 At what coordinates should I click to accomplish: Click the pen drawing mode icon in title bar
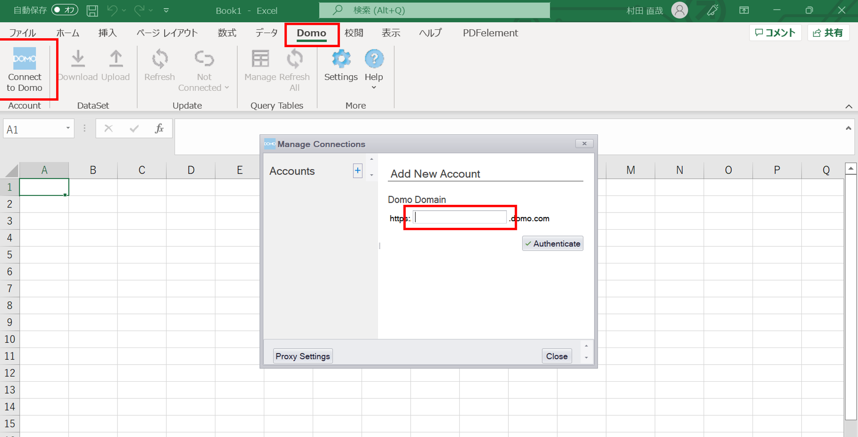point(713,10)
